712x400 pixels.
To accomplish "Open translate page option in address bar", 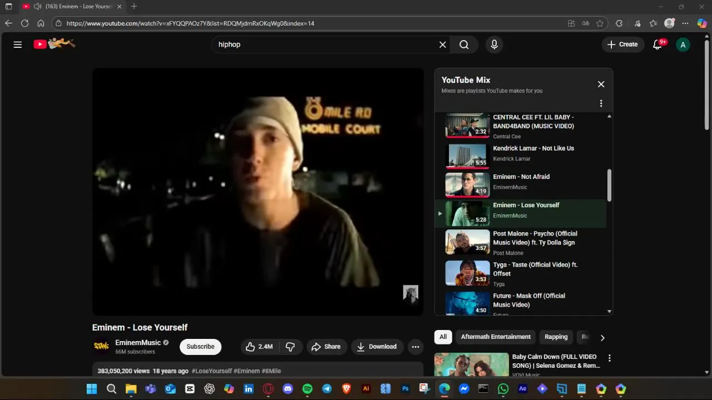I will coord(585,23).
